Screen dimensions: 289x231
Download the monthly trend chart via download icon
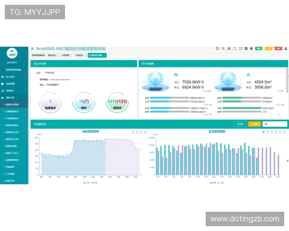pyautogui.click(x=283, y=131)
